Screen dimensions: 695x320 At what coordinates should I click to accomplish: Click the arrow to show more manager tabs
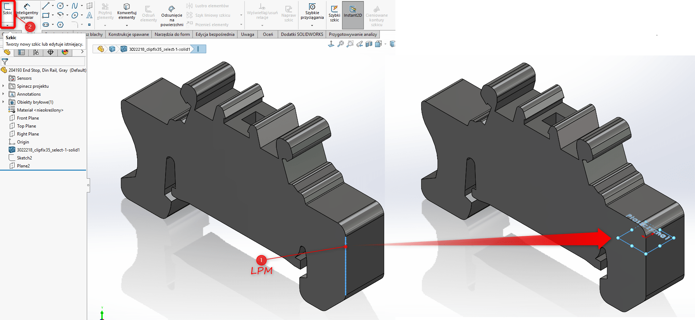tap(82, 52)
